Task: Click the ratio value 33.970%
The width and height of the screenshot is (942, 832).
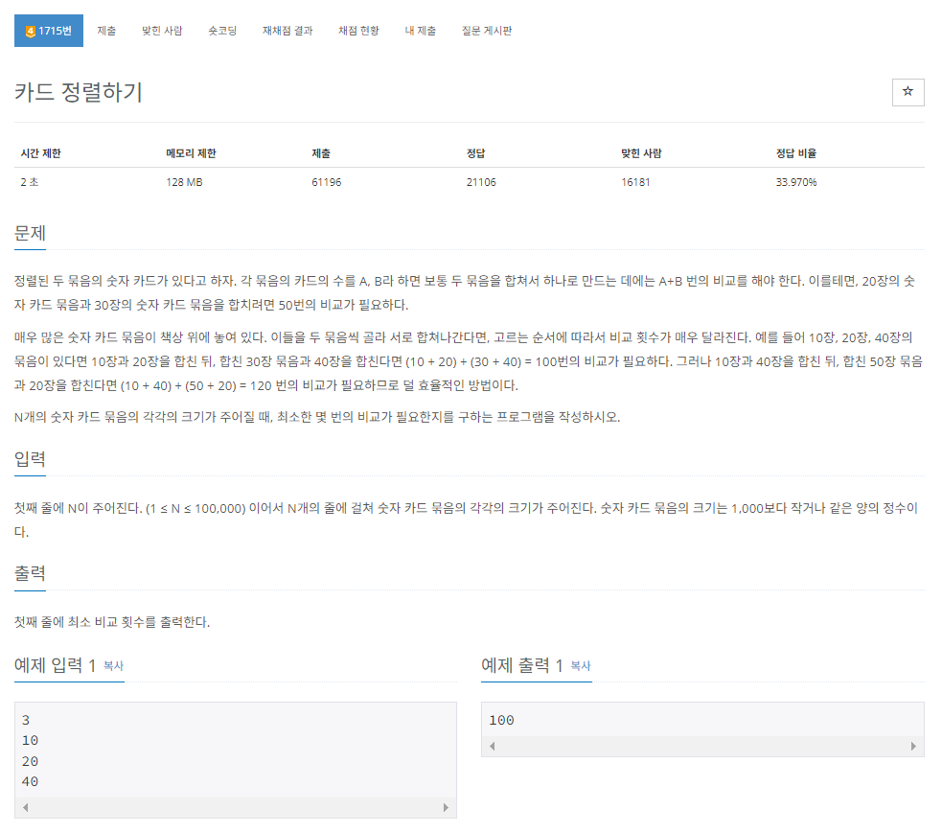Action: [x=796, y=182]
